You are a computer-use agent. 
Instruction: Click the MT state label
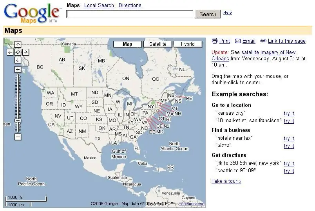(x=74, y=94)
